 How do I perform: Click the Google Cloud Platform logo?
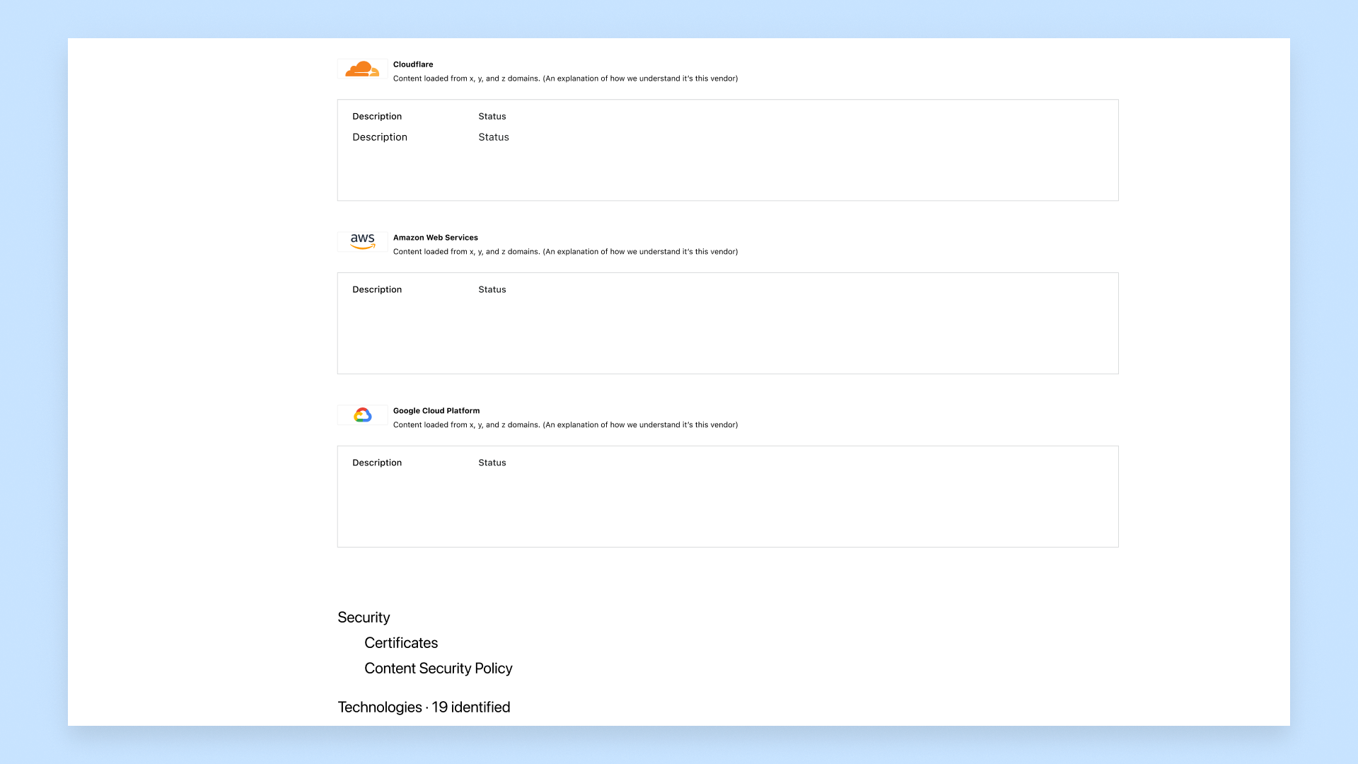[x=362, y=415]
